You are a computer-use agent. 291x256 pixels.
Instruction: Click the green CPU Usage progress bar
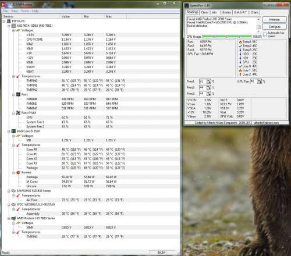click(226, 37)
